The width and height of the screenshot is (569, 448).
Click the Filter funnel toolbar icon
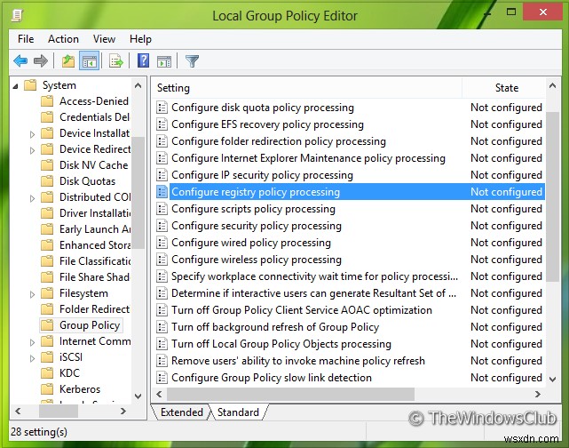click(x=192, y=60)
